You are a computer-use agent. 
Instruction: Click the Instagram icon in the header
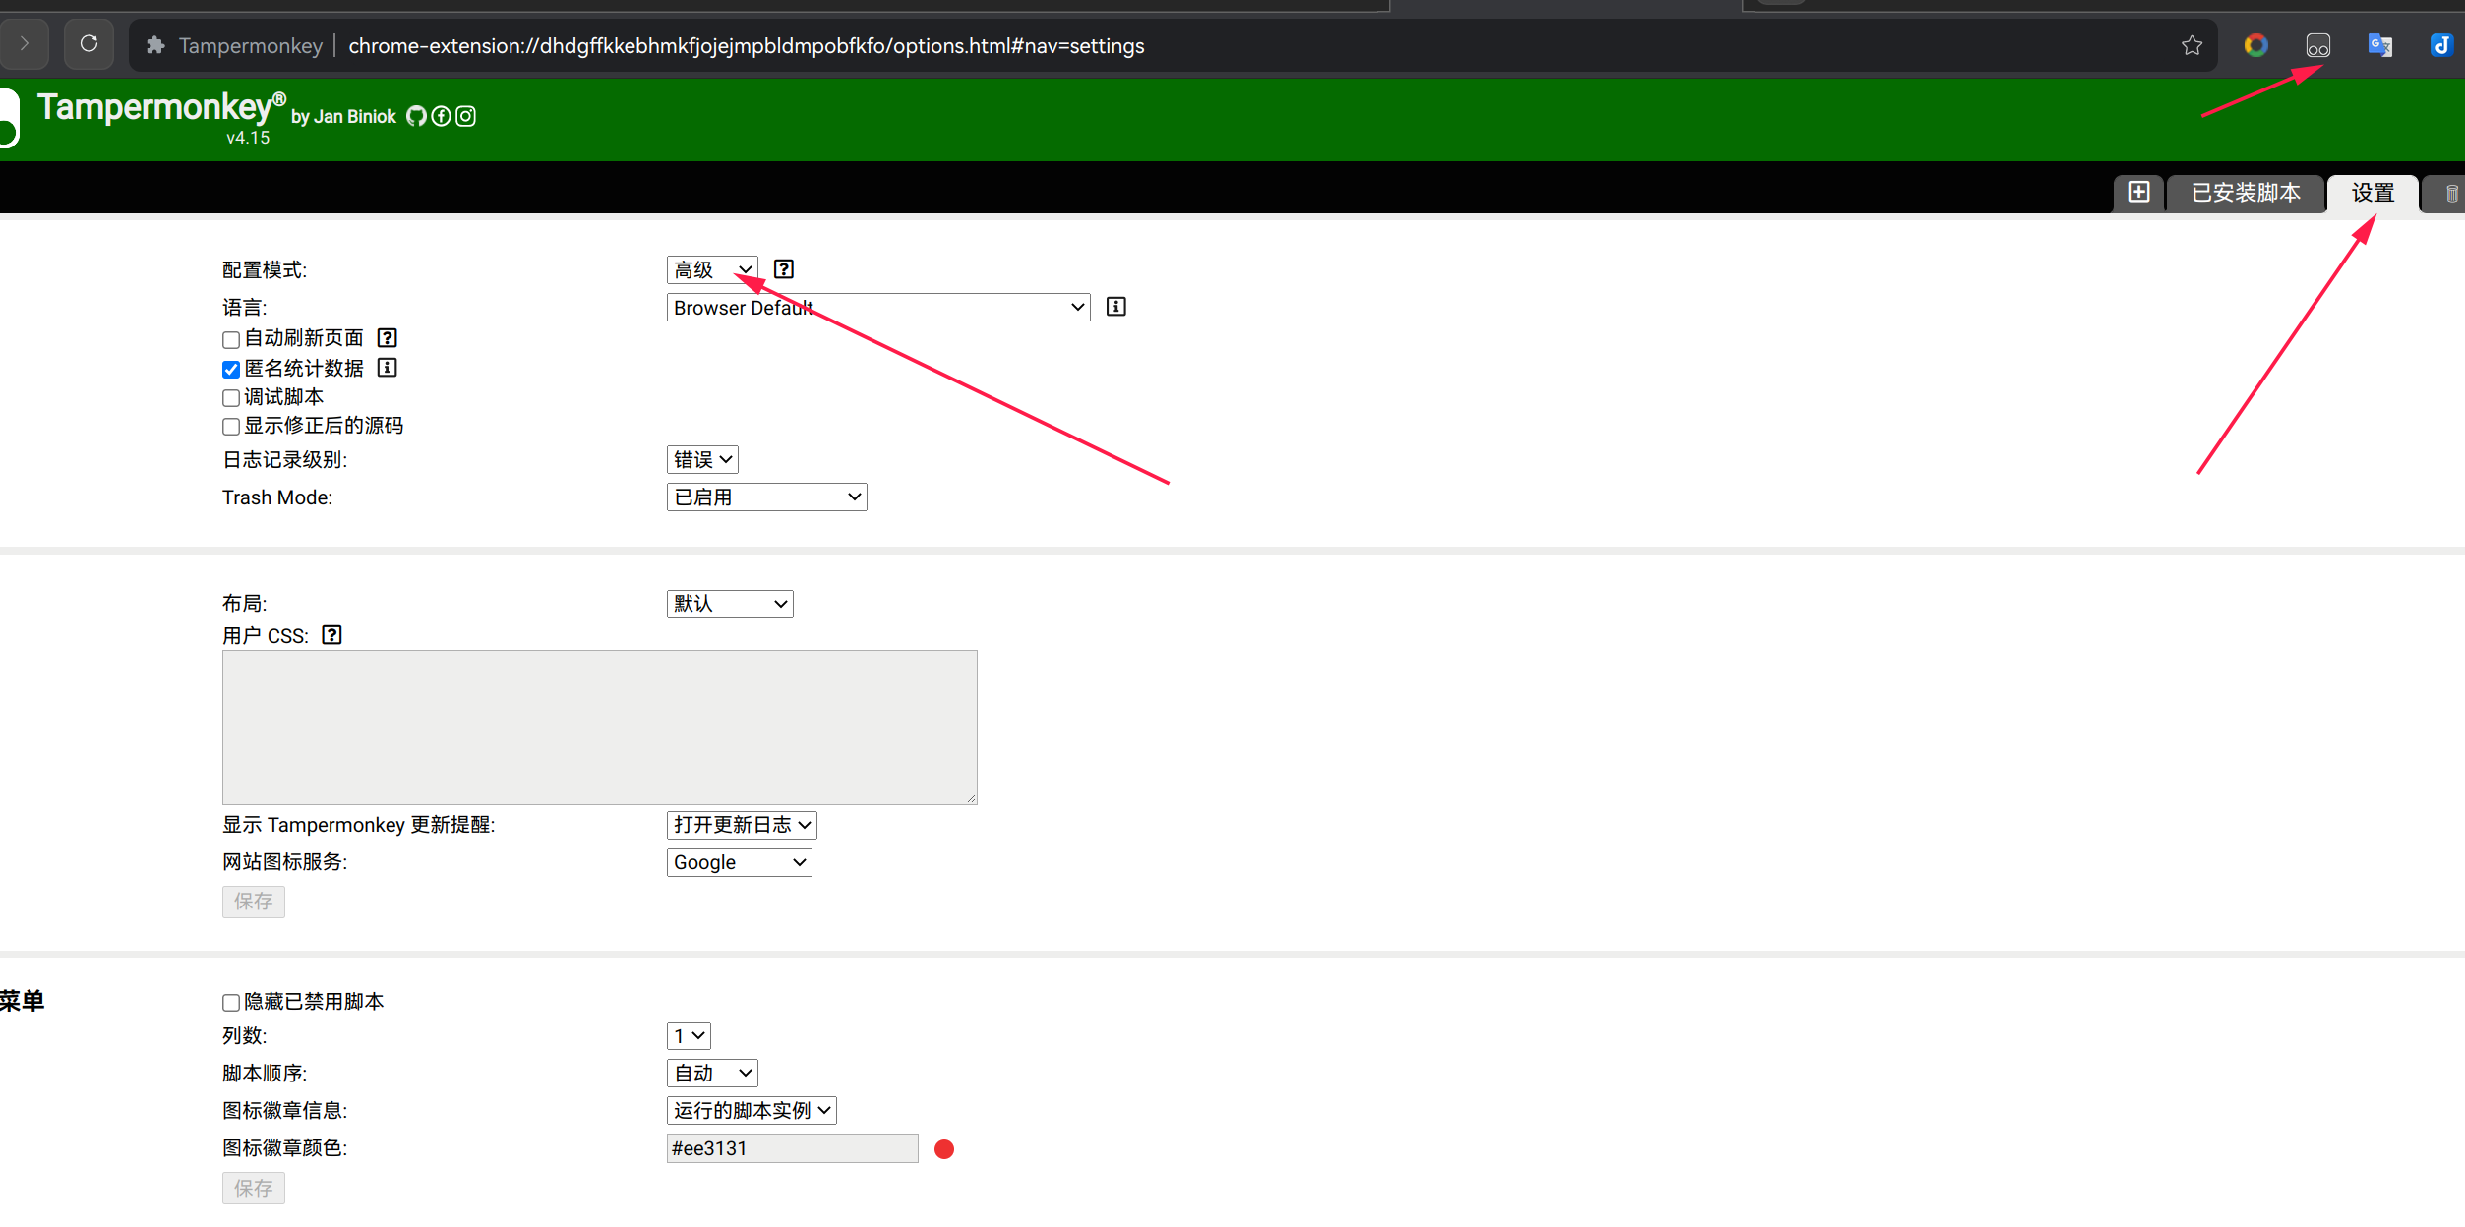[x=465, y=116]
